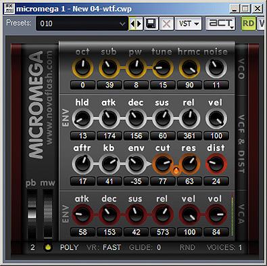
Task: Click the previous/next preset arrows icon
Action: 136,24
